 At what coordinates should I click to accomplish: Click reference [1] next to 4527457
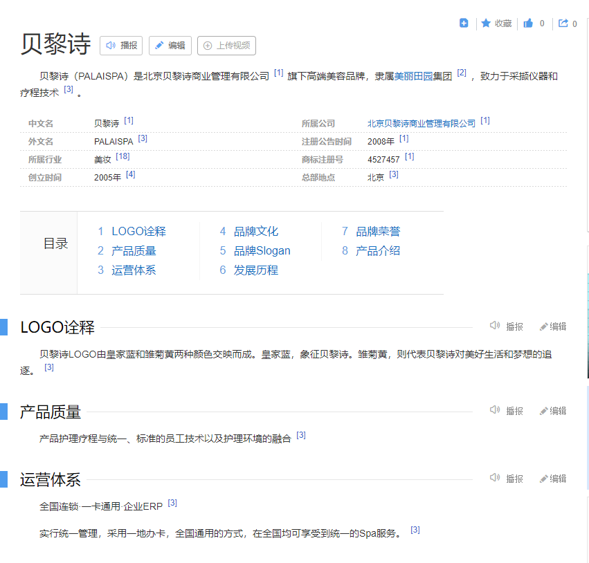[410, 156]
